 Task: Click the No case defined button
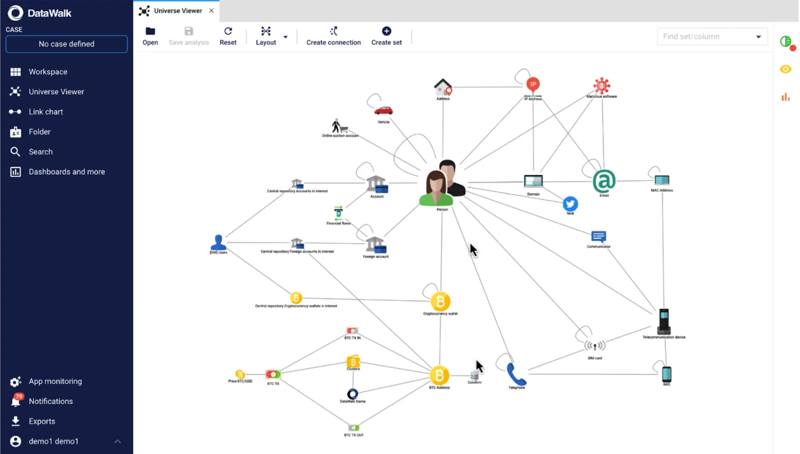(67, 44)
